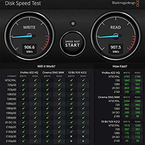The width and height of the screenshot is (145, 145).
Task: Click the 2160p30 row format label
Action: click(11, 132)
